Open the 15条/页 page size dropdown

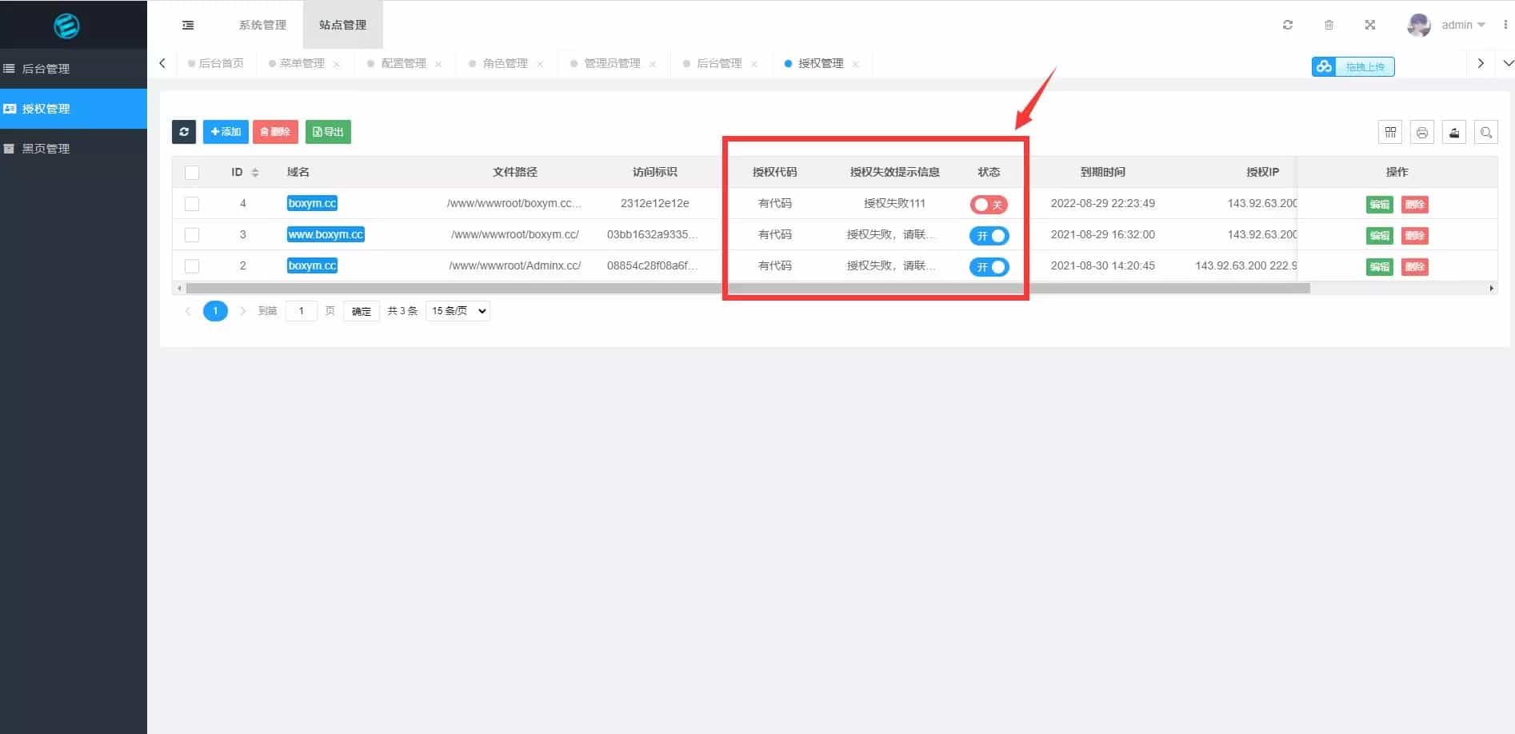click(457, 311)
